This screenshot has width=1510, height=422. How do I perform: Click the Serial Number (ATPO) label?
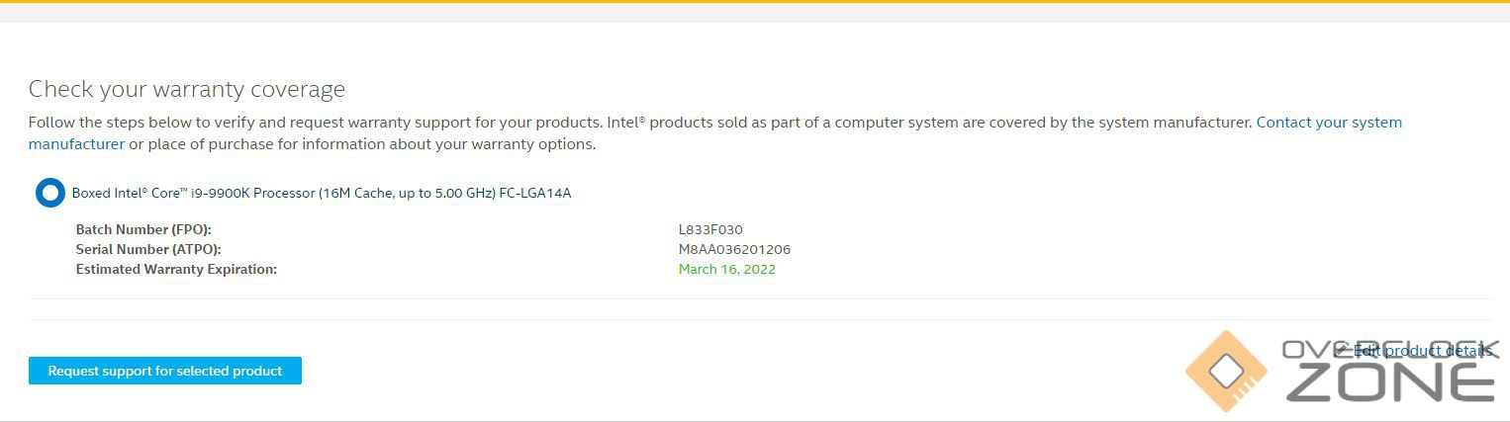click(148, 249)
